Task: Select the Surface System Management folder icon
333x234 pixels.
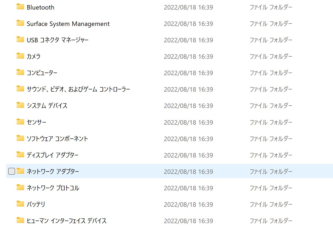Action: [x=20, y=23]
